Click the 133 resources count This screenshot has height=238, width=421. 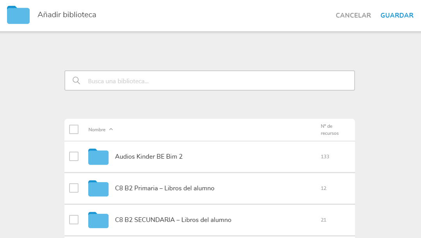325,157
